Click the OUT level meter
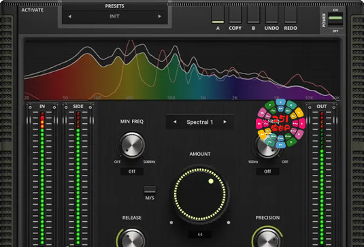The width and height of the screenshot is (364, 247). tap(322, 178)
